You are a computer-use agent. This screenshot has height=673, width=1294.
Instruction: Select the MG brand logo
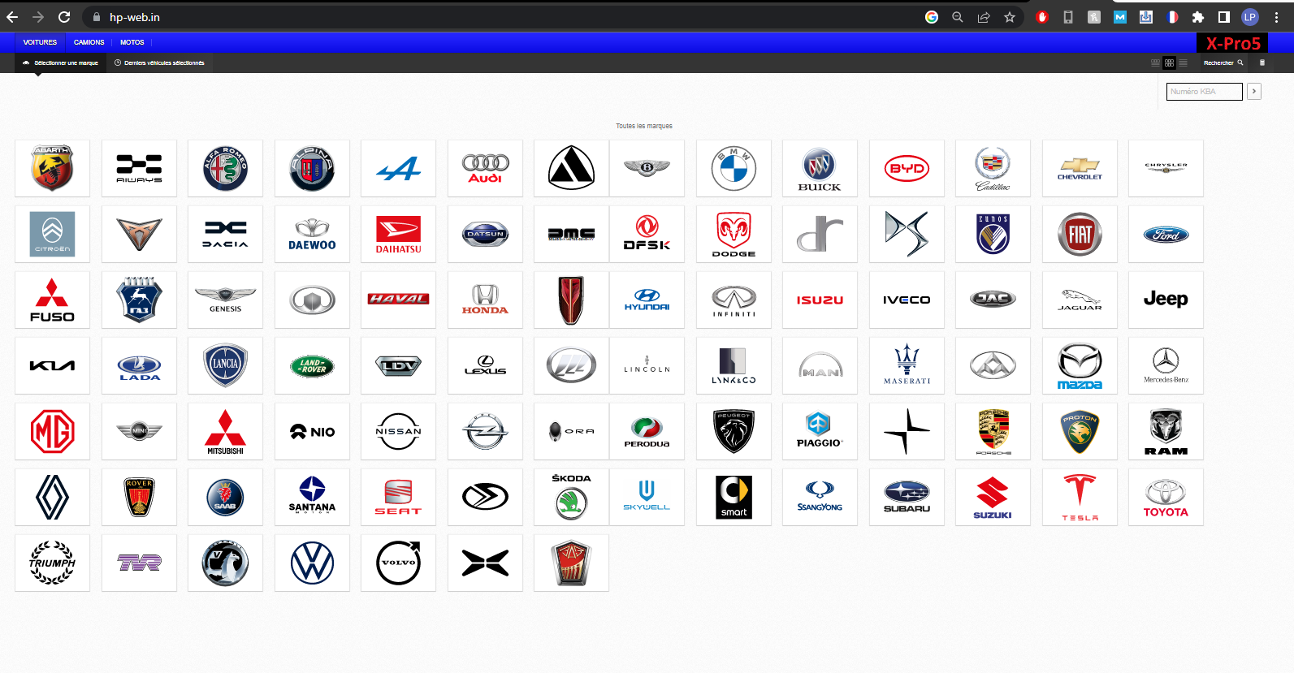[x=52, y=431]
